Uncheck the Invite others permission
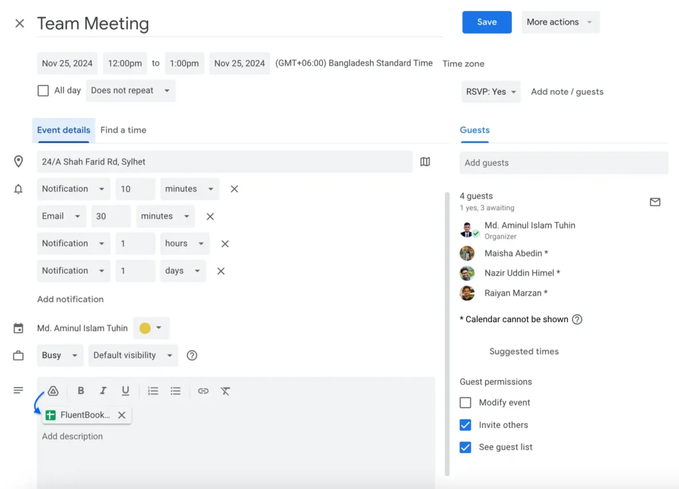Viewport: 679px width, 489px height. coord(465,425)
